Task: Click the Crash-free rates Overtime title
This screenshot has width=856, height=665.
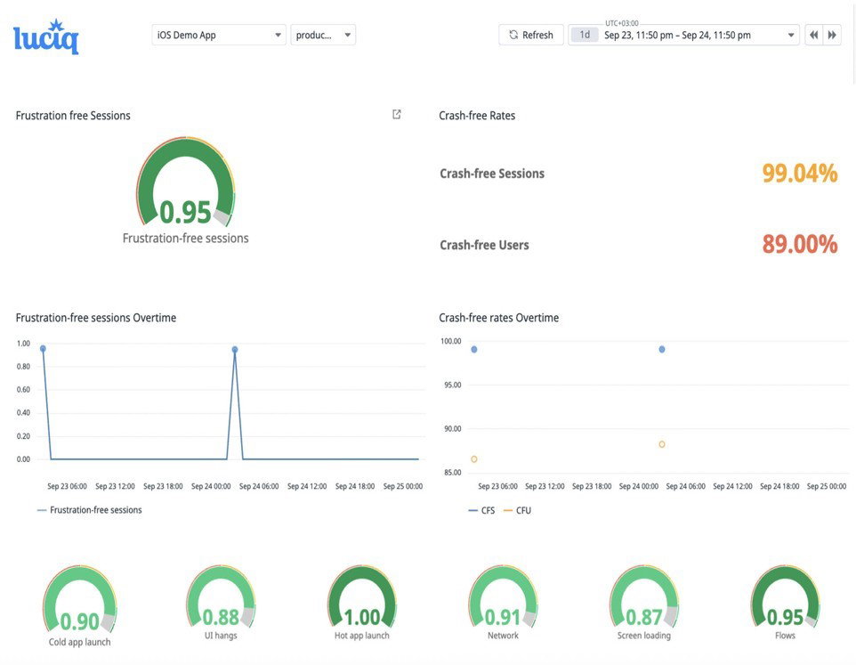Action: click(x=499, y=318)
